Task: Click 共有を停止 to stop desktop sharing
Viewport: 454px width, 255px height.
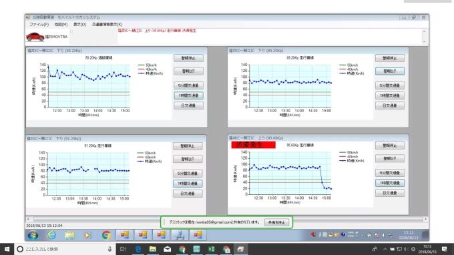Action: tap(276, 222)
